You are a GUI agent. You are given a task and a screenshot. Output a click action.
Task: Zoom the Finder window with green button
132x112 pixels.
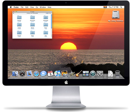tap(16, 12)
